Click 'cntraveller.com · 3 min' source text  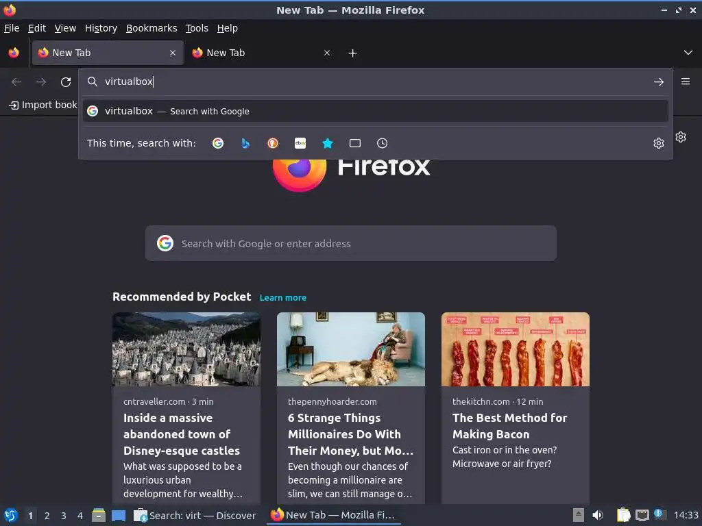(x=169, y=401)
